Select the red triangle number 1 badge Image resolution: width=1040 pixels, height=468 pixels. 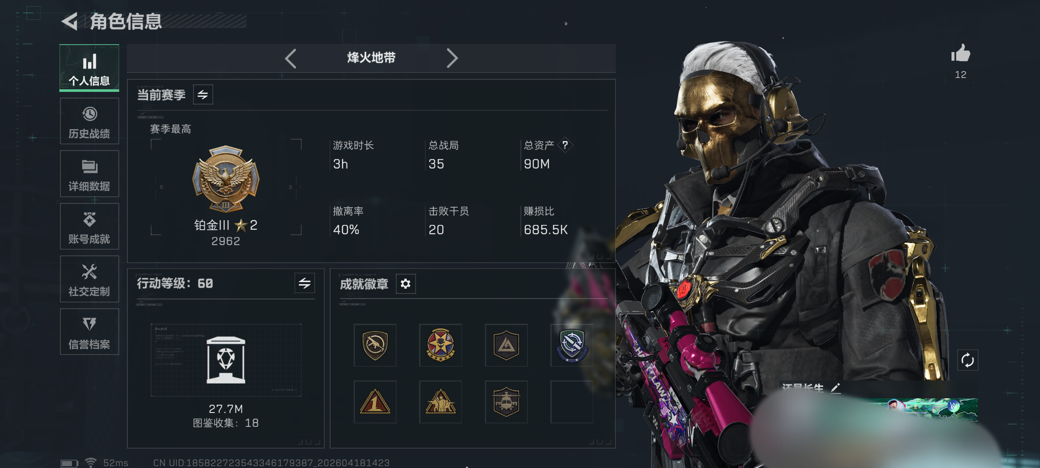click(x=375, y=402)
